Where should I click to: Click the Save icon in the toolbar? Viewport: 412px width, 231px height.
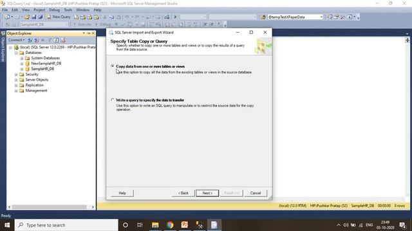(x=34, y=17)
